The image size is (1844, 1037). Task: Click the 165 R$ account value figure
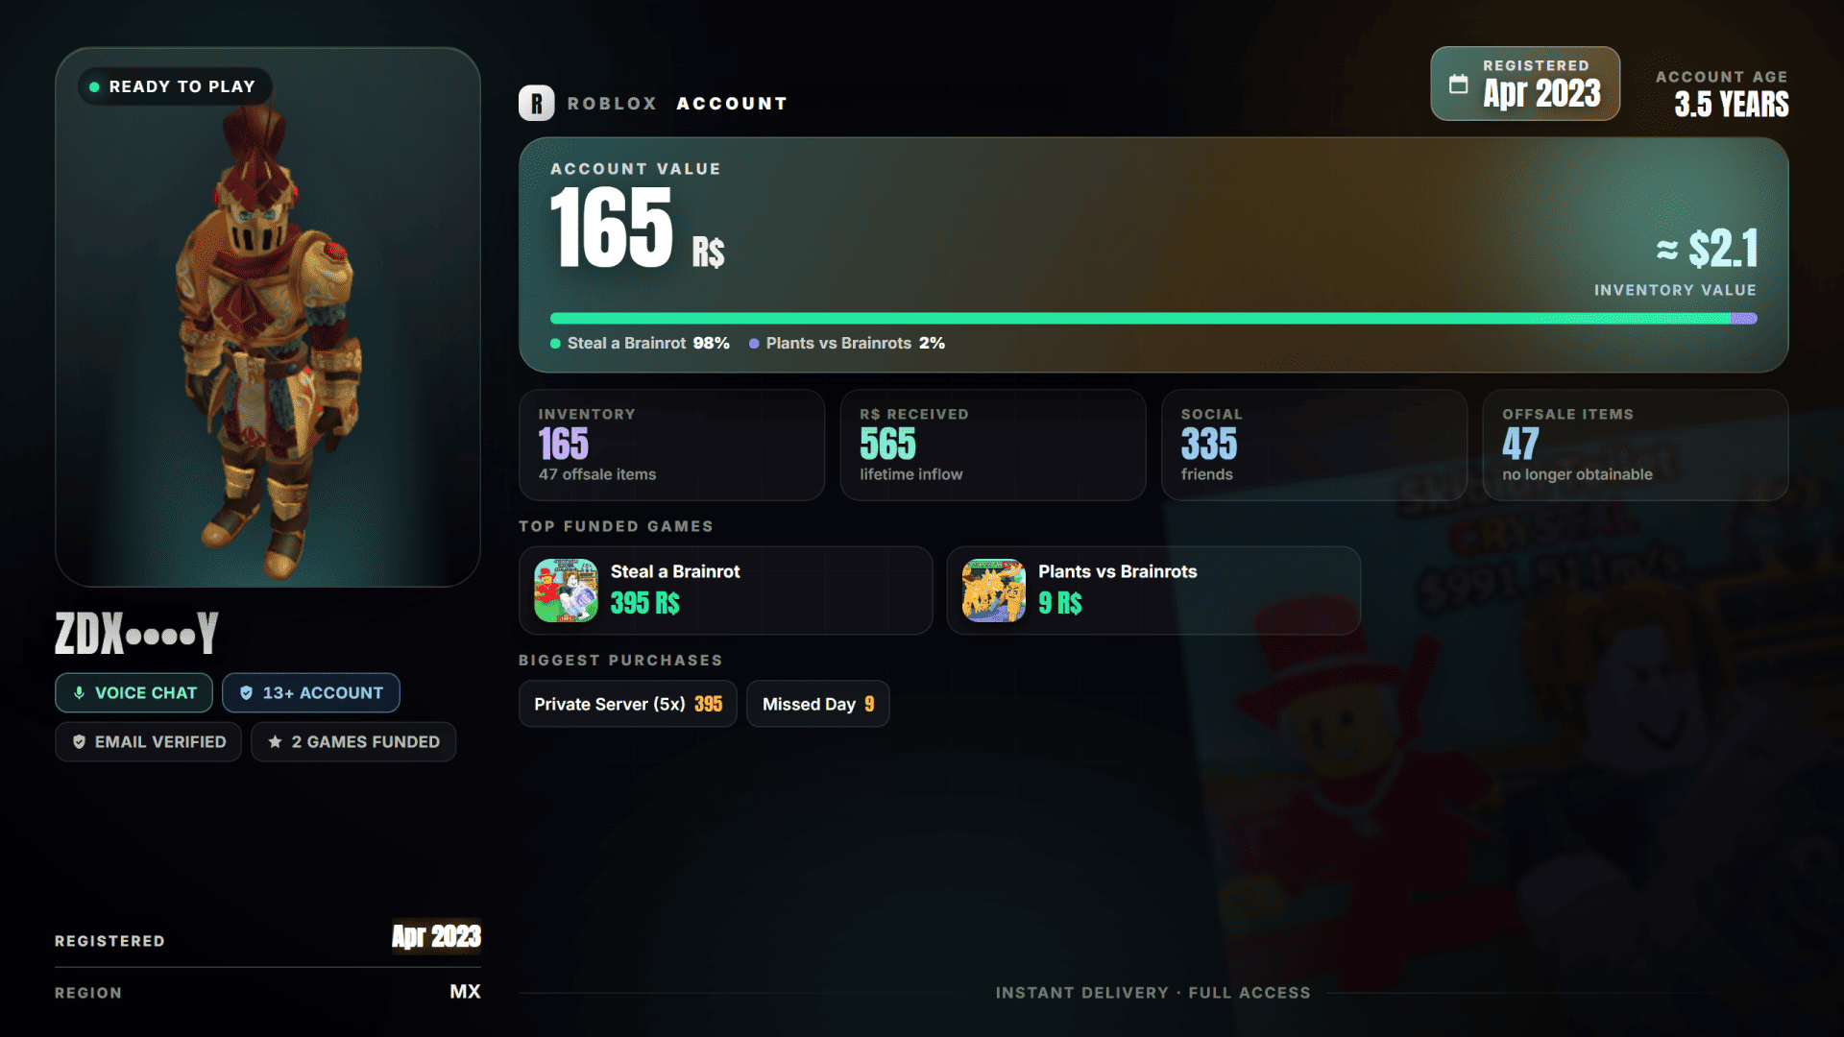pos(638,229)
